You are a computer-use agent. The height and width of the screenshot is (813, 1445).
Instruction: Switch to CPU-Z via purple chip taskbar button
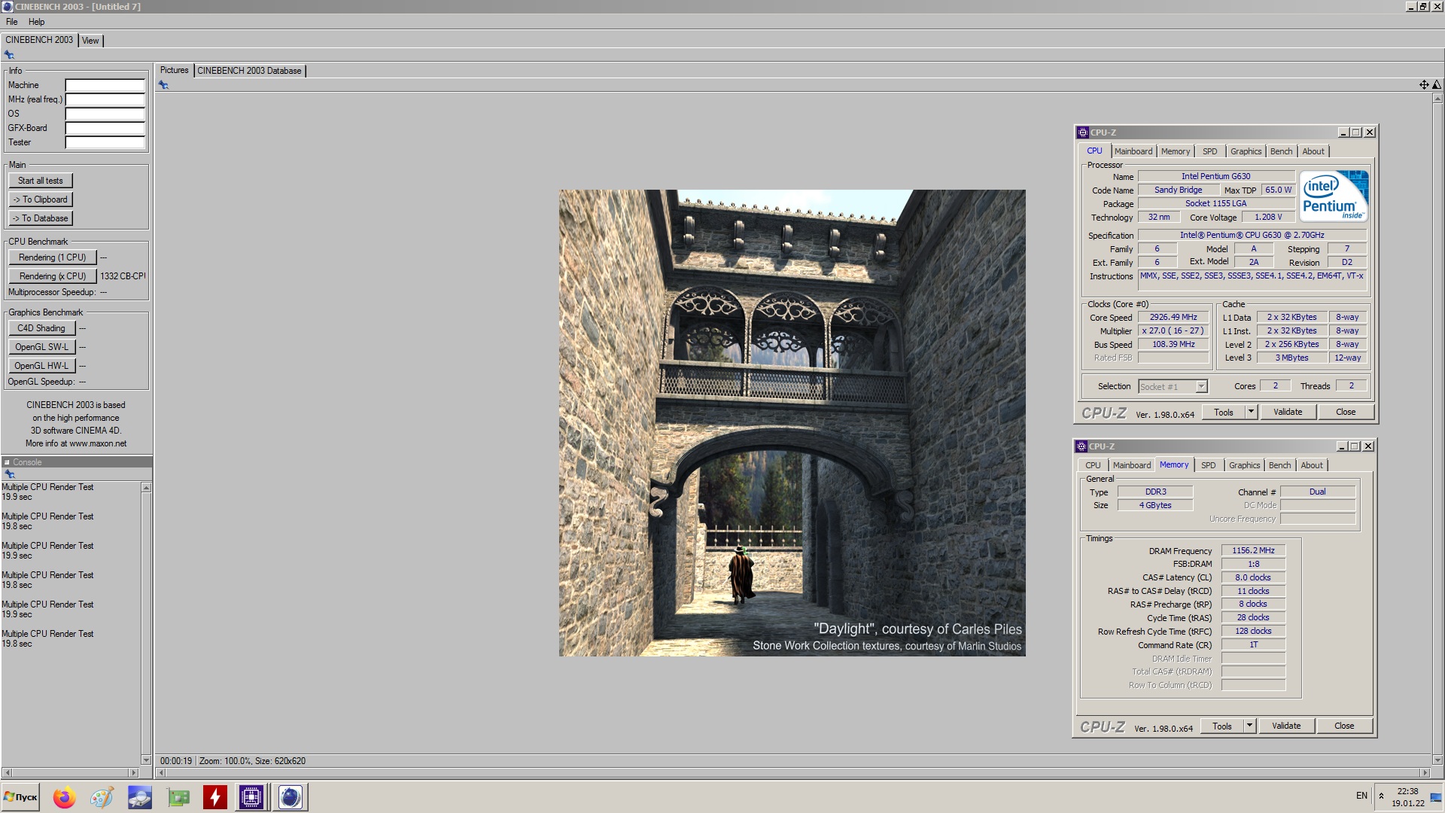coord(251,797)
